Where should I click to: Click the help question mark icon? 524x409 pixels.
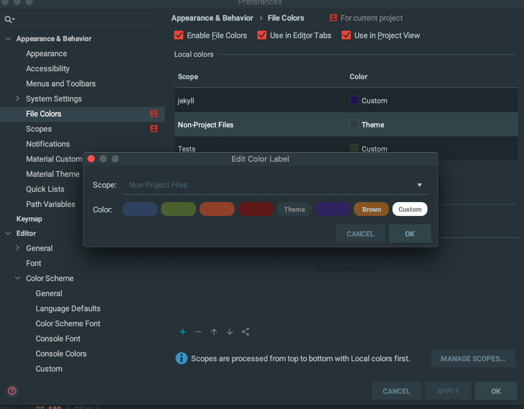tap(11, 391)
